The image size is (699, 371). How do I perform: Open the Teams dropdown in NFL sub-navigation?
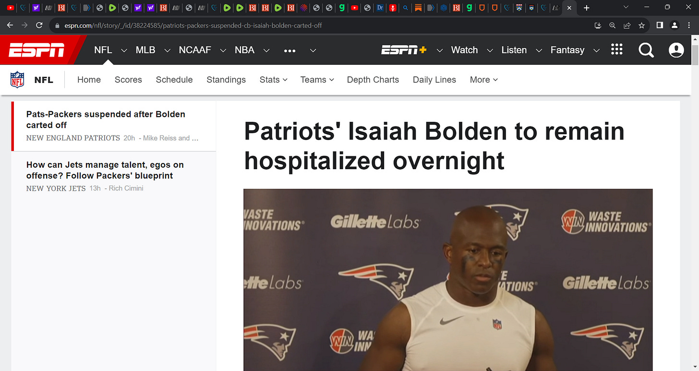point(317,80)
